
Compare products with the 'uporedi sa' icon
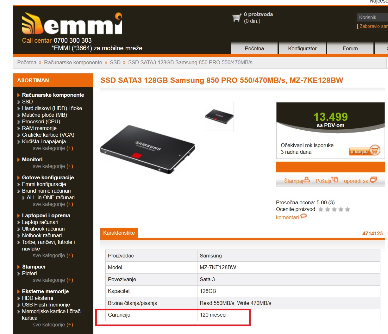(373, 180)
